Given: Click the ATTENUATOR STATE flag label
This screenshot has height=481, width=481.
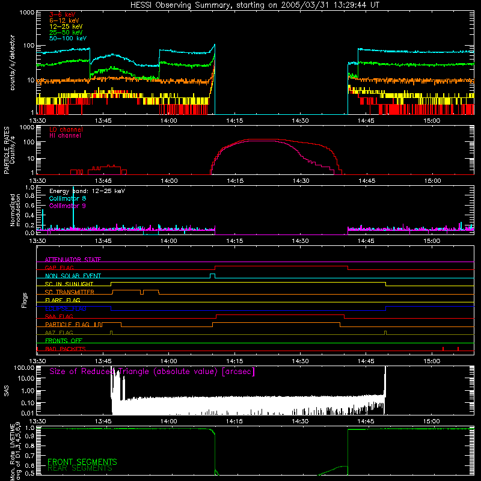Looking at the screenshot, I should [73, 260].
